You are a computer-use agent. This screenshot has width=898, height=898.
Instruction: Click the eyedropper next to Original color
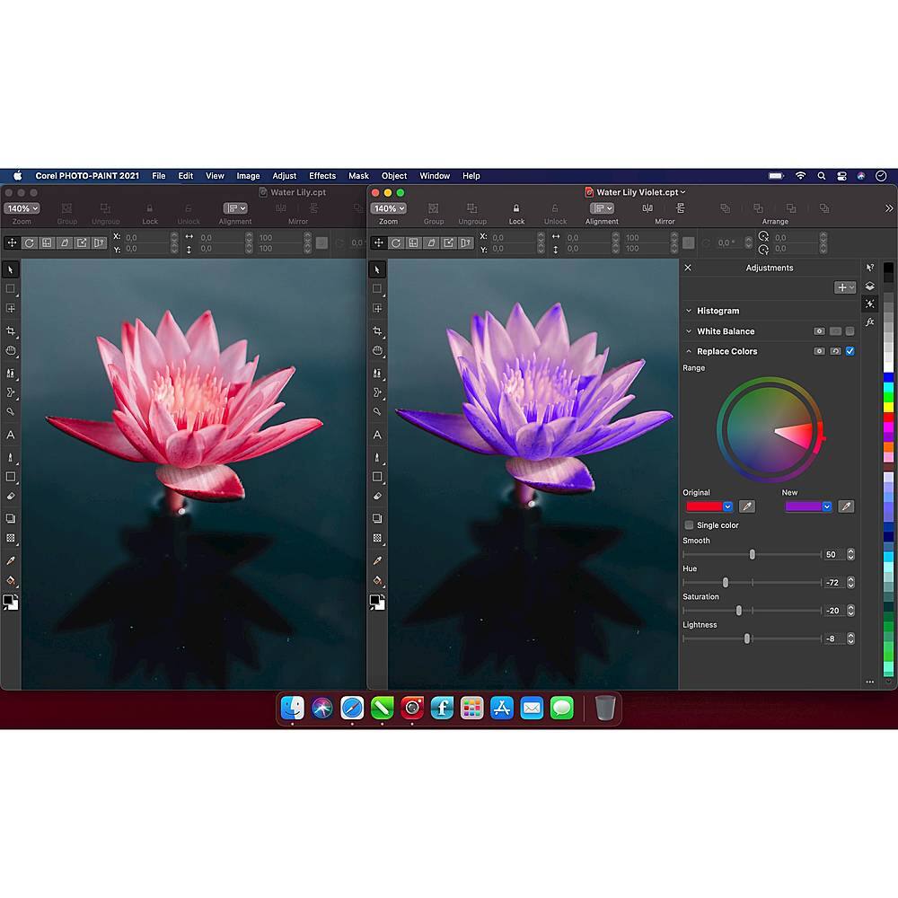[746, 506]
